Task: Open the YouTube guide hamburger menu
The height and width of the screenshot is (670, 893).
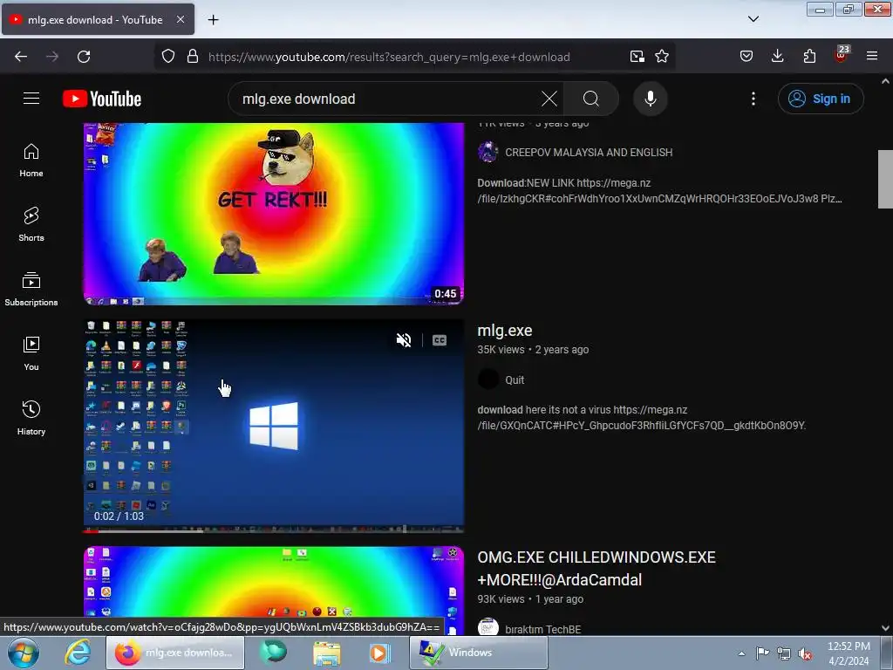Action: coord(31,99)
